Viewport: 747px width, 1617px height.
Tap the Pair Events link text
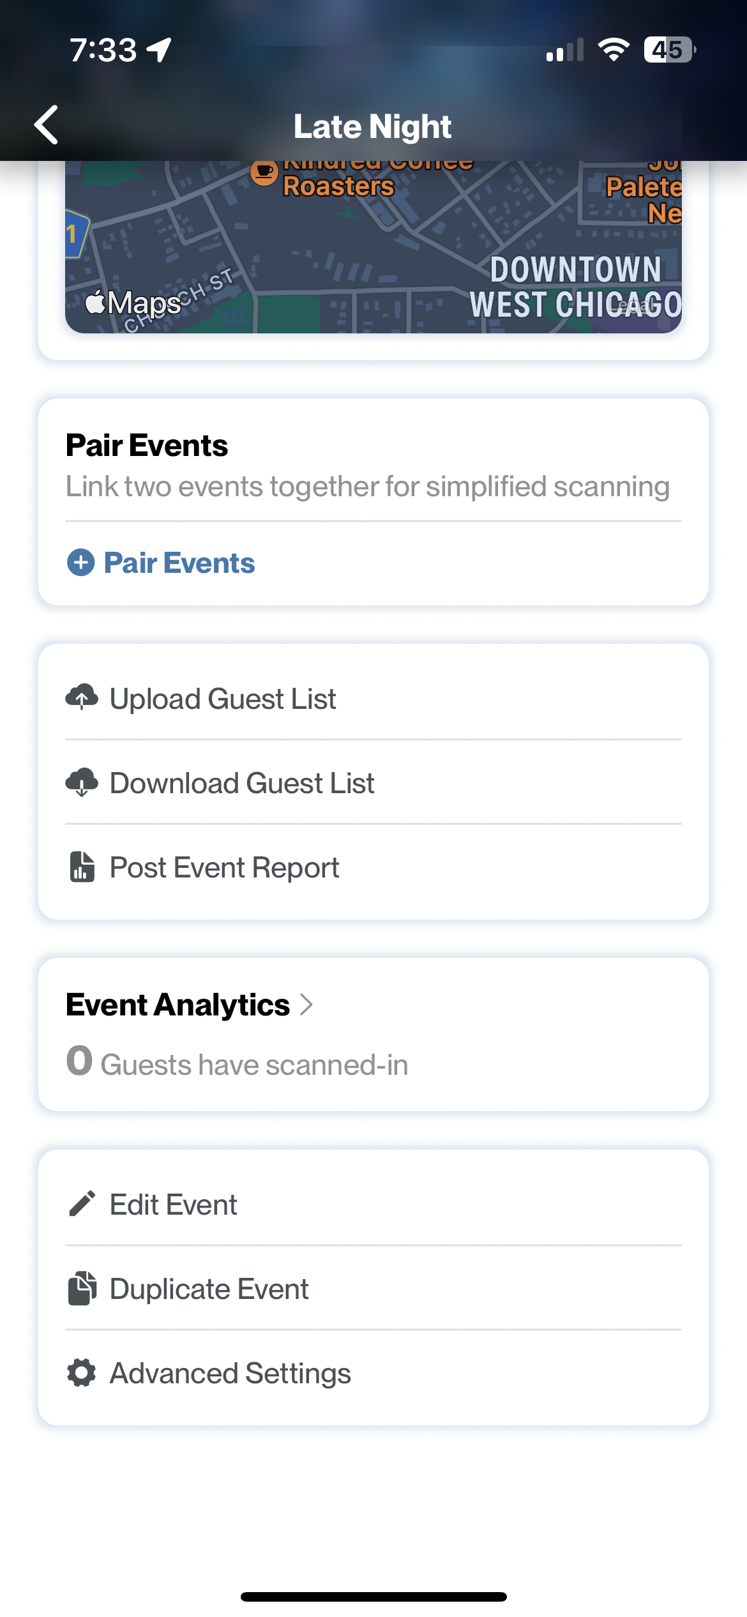179,563
